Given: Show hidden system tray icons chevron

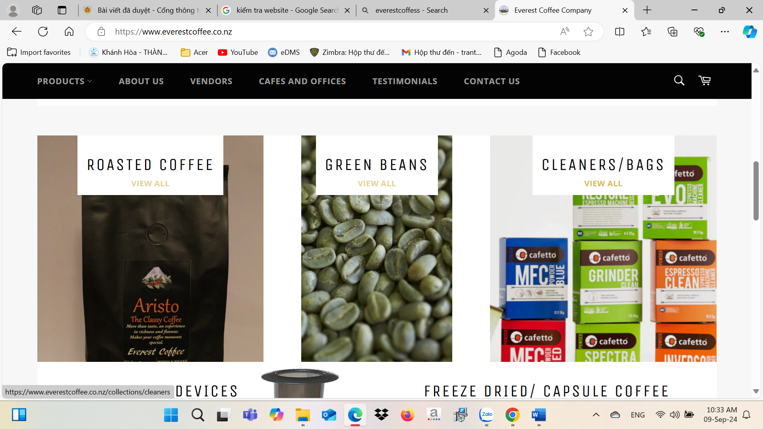Looking at the screenshot, I should pos(596,415).
